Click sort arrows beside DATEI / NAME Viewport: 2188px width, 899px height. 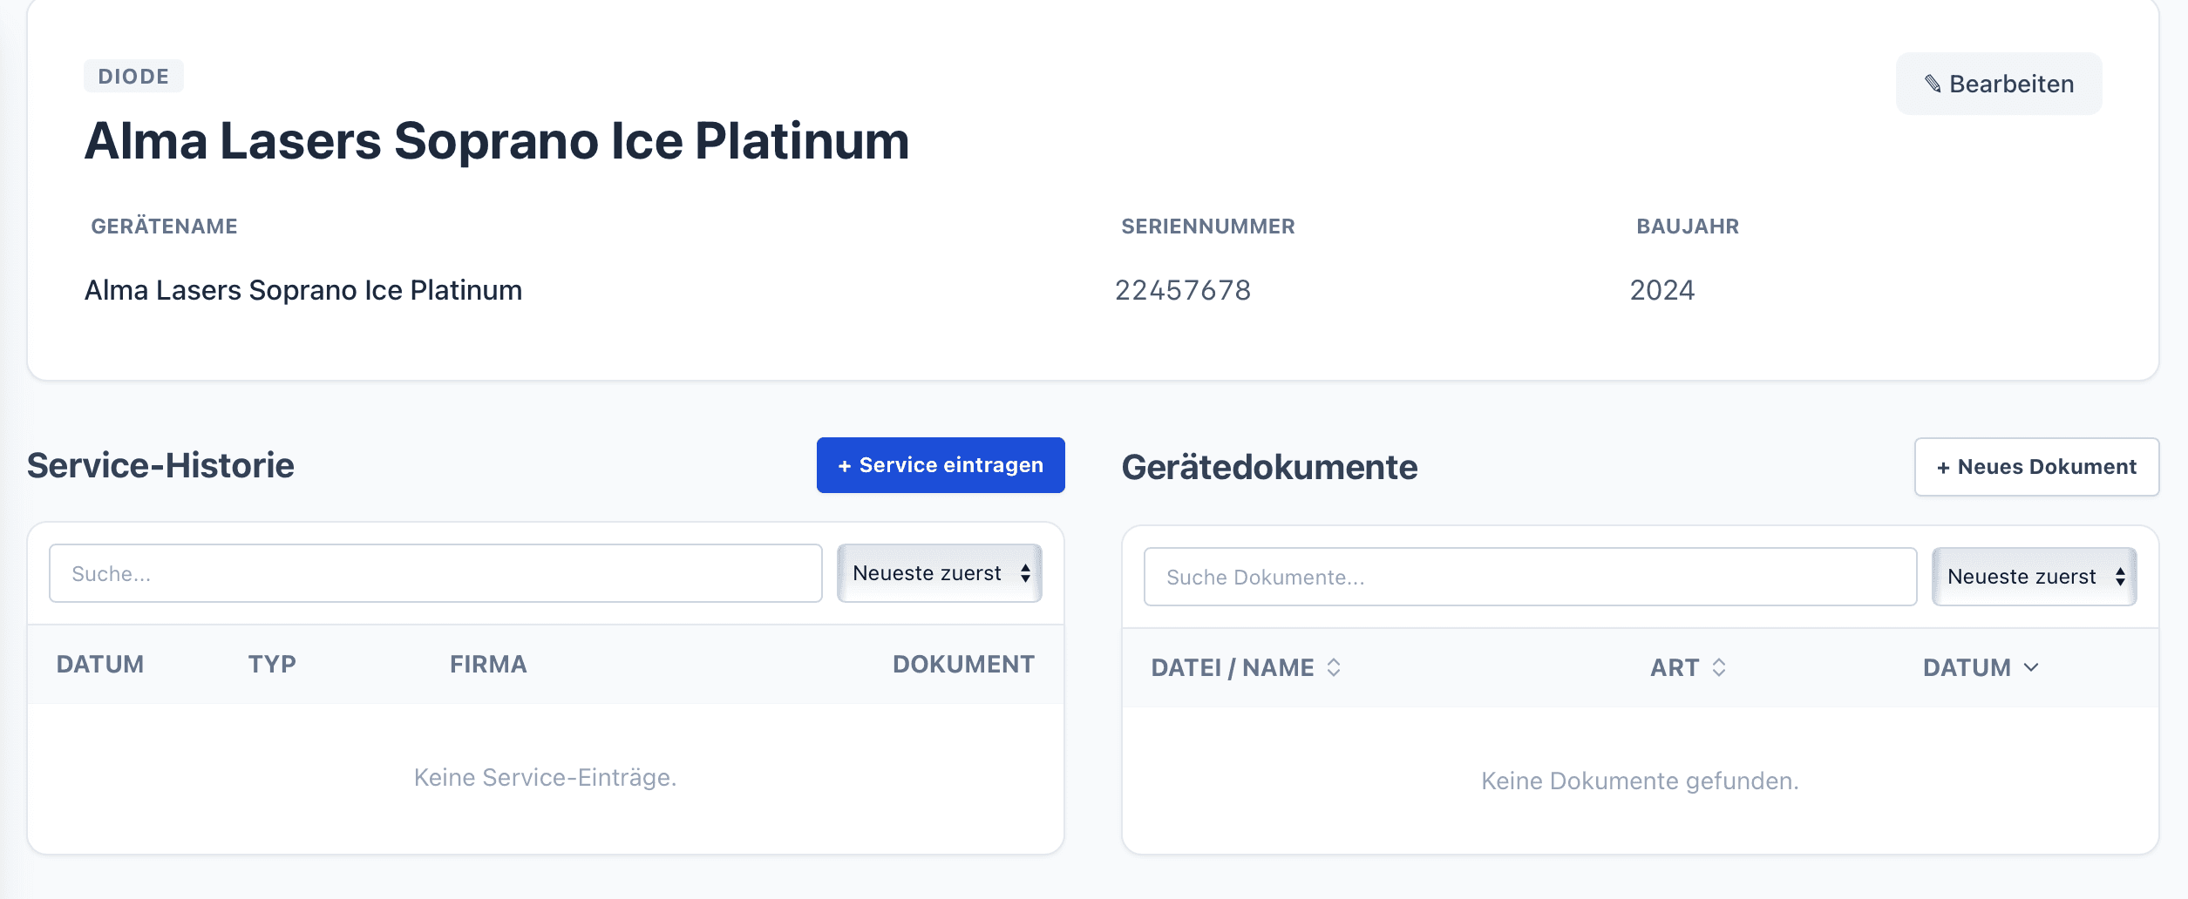coord(1334,667)
